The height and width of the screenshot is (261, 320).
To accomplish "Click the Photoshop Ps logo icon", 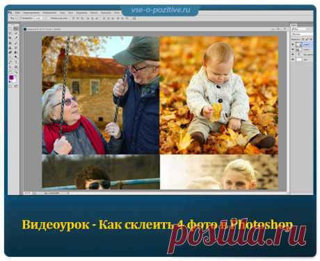I will pos(10,12).
